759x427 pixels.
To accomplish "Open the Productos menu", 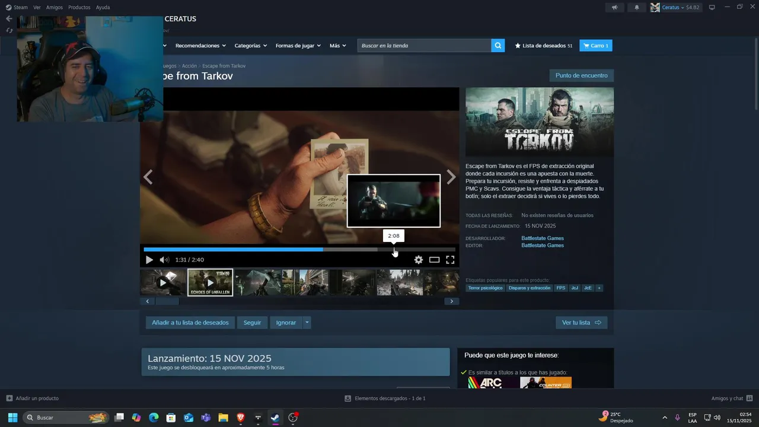I will [x=79, y=7].
